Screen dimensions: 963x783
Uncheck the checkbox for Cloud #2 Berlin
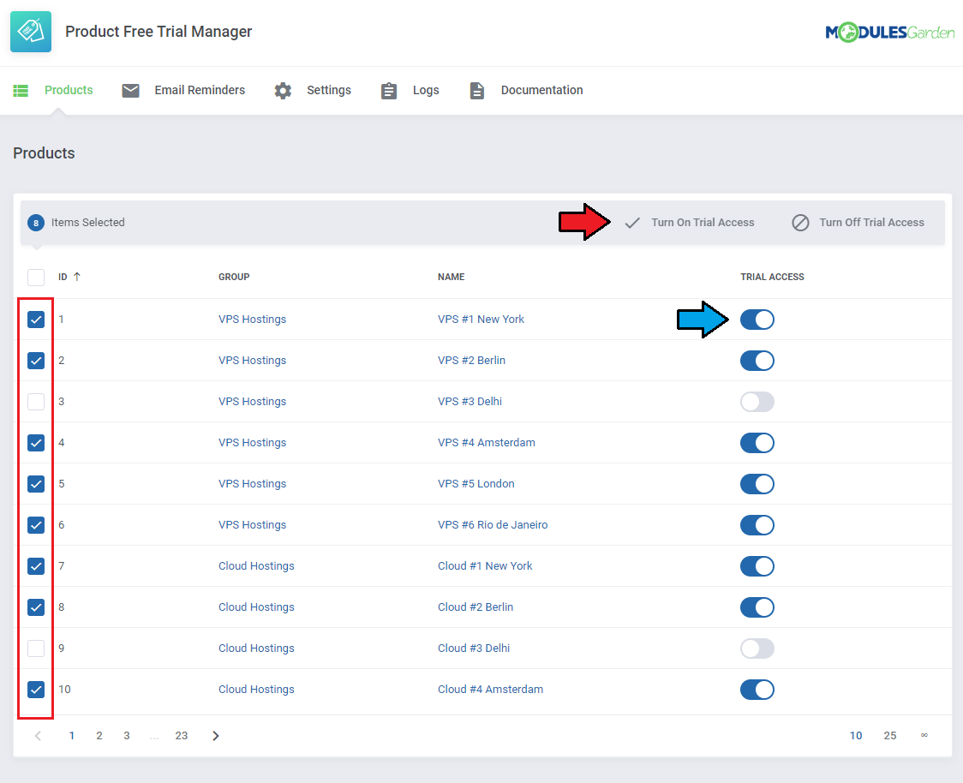[x=36, y=607]
